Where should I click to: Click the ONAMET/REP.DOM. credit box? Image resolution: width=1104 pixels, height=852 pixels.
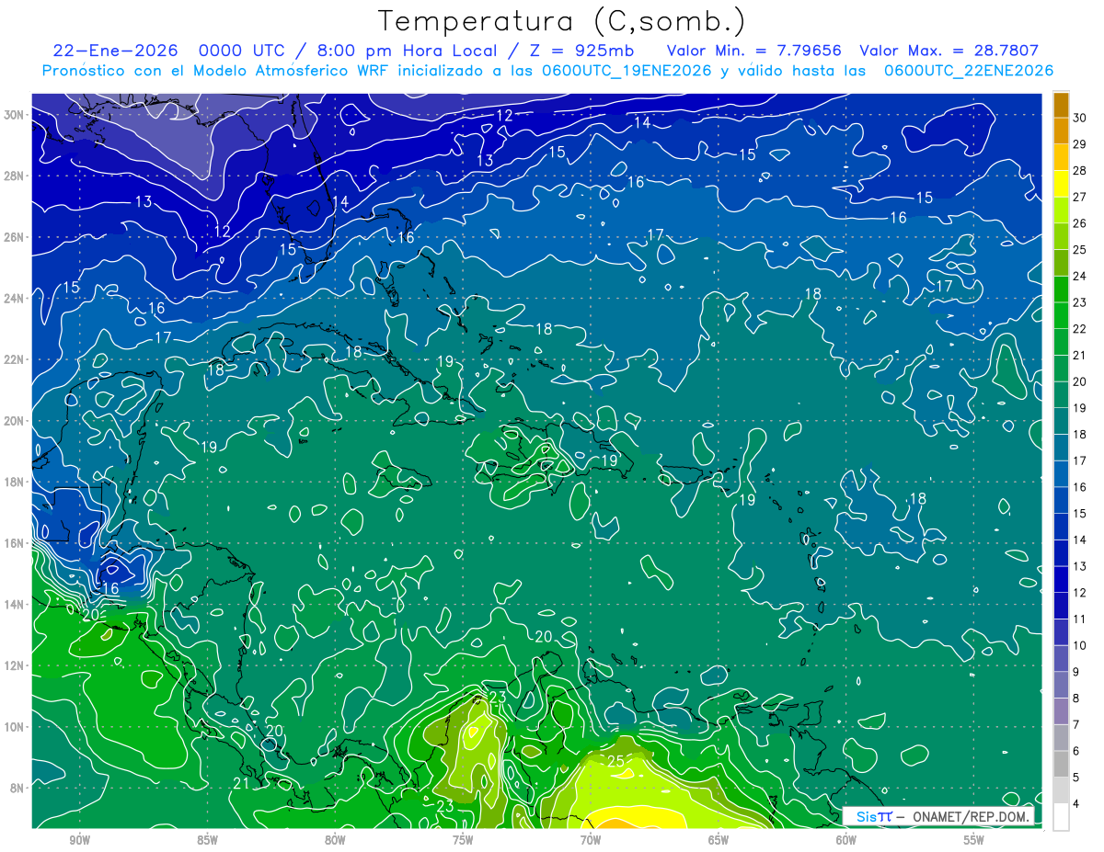(x=938, y=817)
